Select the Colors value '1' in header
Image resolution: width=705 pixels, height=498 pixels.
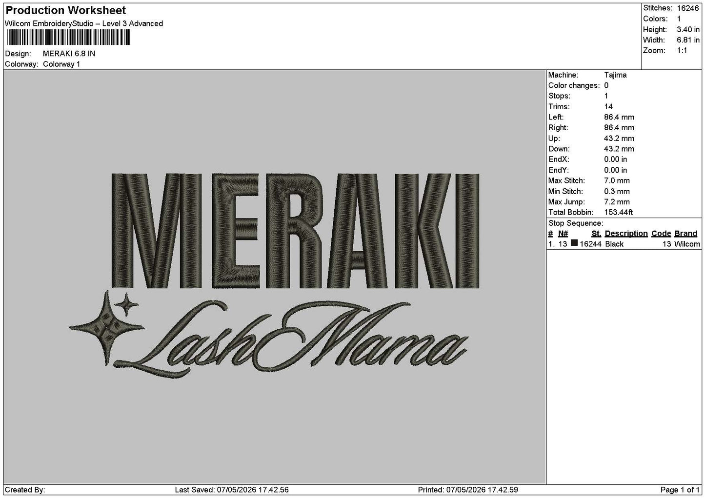[679, 19]
